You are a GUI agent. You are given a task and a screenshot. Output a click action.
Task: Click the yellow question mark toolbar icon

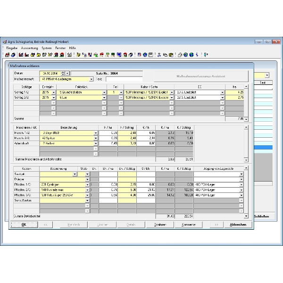[x=50, y=55]
